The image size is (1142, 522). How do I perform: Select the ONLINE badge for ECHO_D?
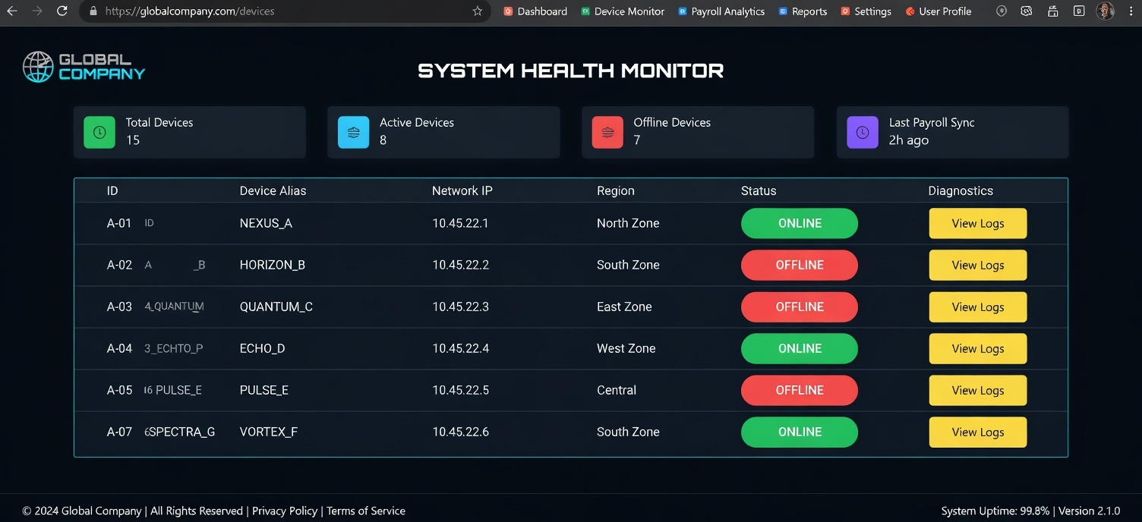pos(800,348)
